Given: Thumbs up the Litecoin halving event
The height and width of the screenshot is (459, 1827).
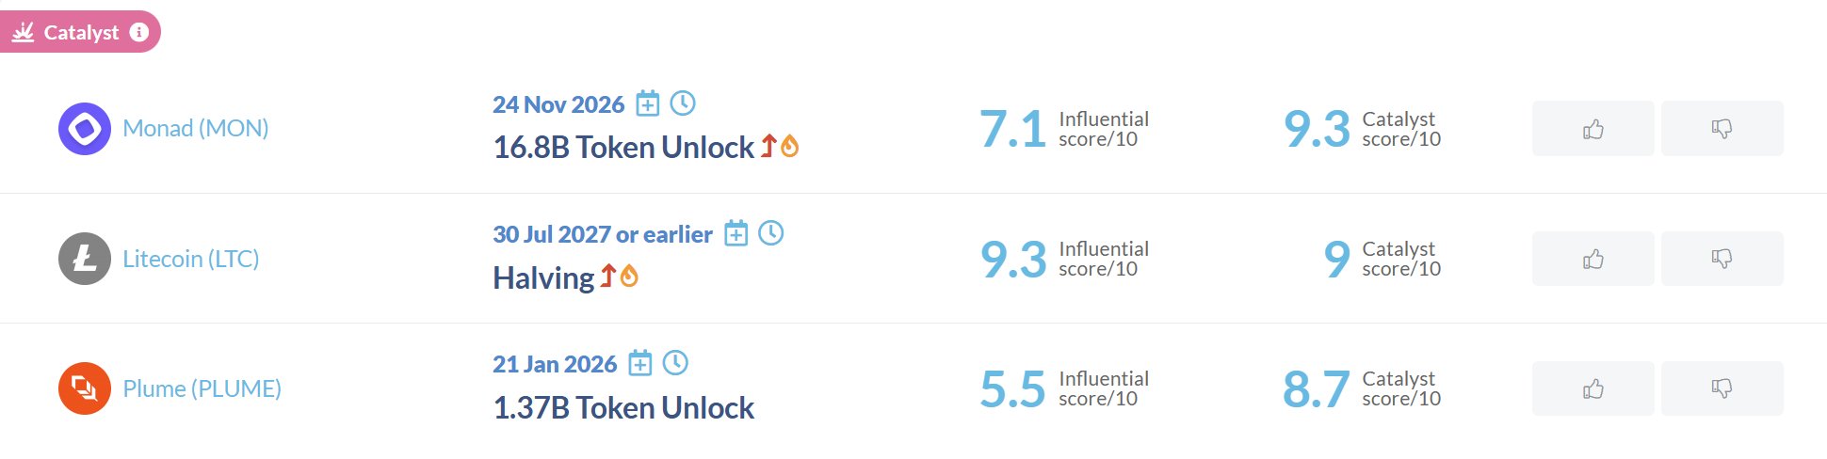Looking at the screenshot, I should click(x=1593, y=259).
